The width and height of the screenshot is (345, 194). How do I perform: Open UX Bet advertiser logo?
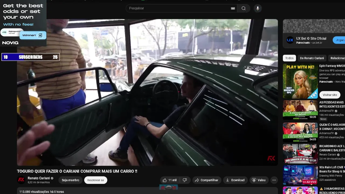pos(290,40)
